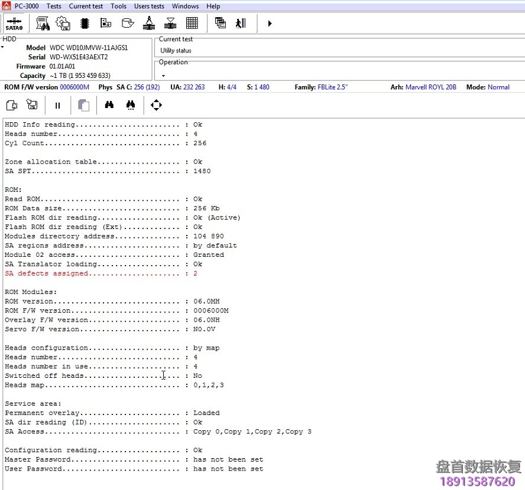Start a search with the binoculars icon
This screenshot has height=490, width=525.
(x=109, y=104)
